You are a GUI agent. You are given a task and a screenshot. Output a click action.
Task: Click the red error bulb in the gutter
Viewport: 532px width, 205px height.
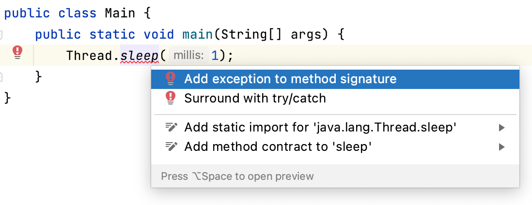coord(17,53)
